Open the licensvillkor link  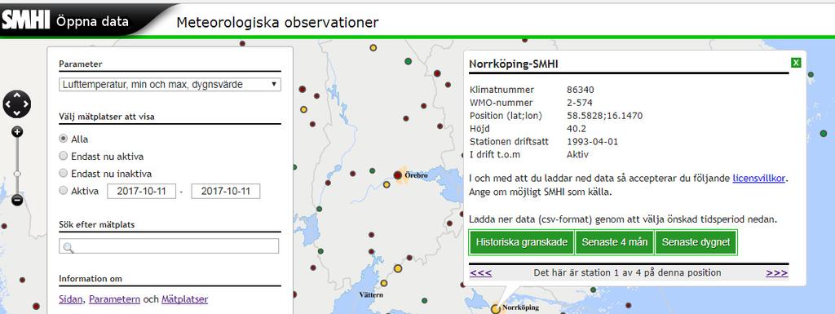(x=759, y=179)
